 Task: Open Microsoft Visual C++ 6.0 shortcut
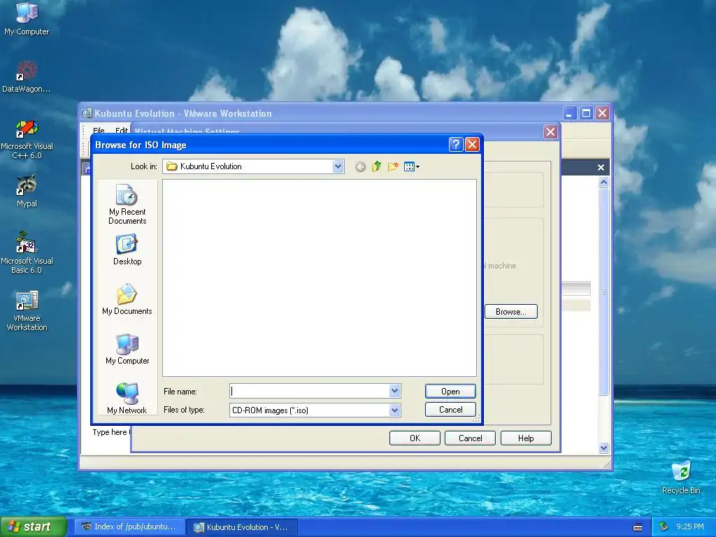tap(27, 139)
